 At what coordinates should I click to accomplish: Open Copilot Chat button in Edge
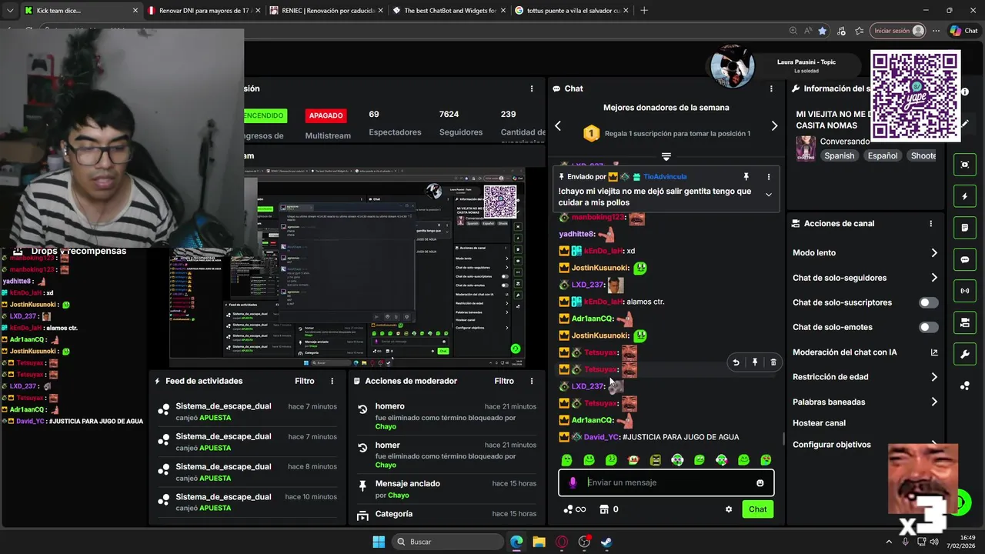tap(963, 31)
